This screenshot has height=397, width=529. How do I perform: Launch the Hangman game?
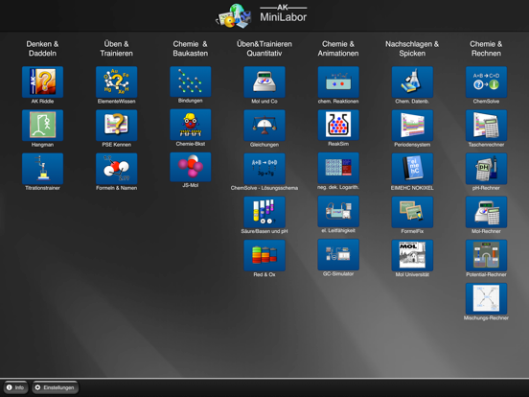click(x=42, y=126)
